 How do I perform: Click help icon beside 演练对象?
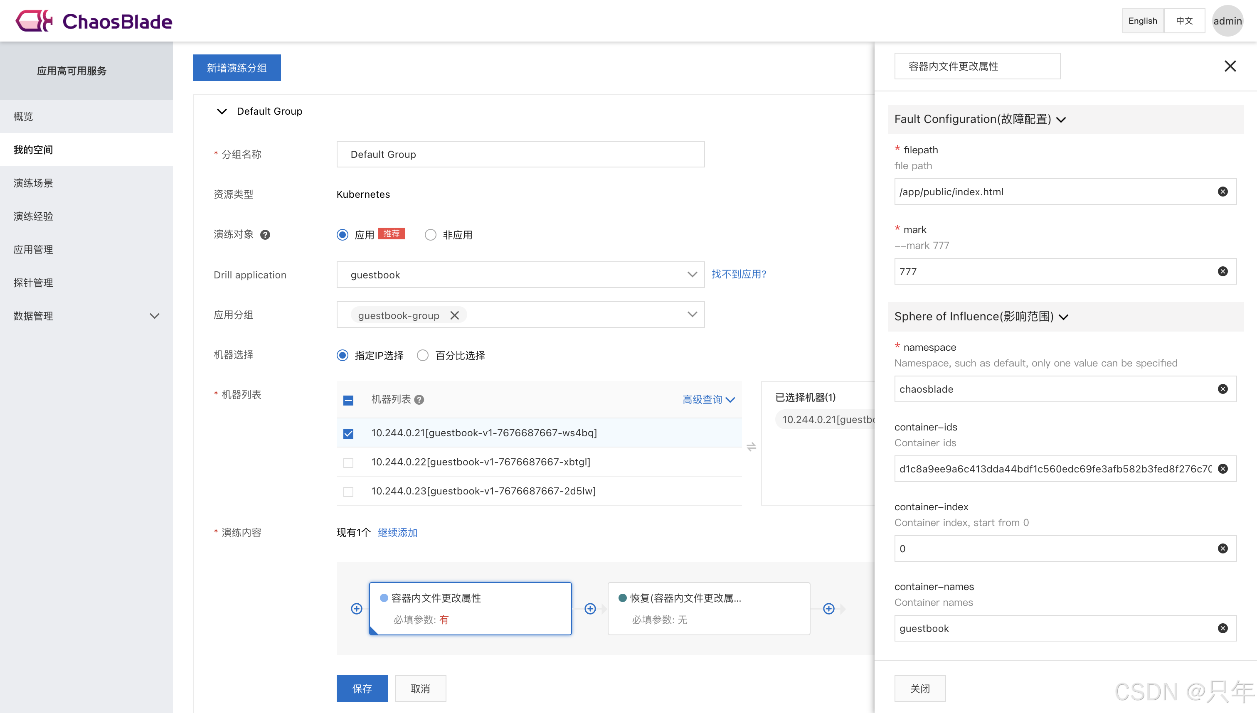click(x=265, y=235)
